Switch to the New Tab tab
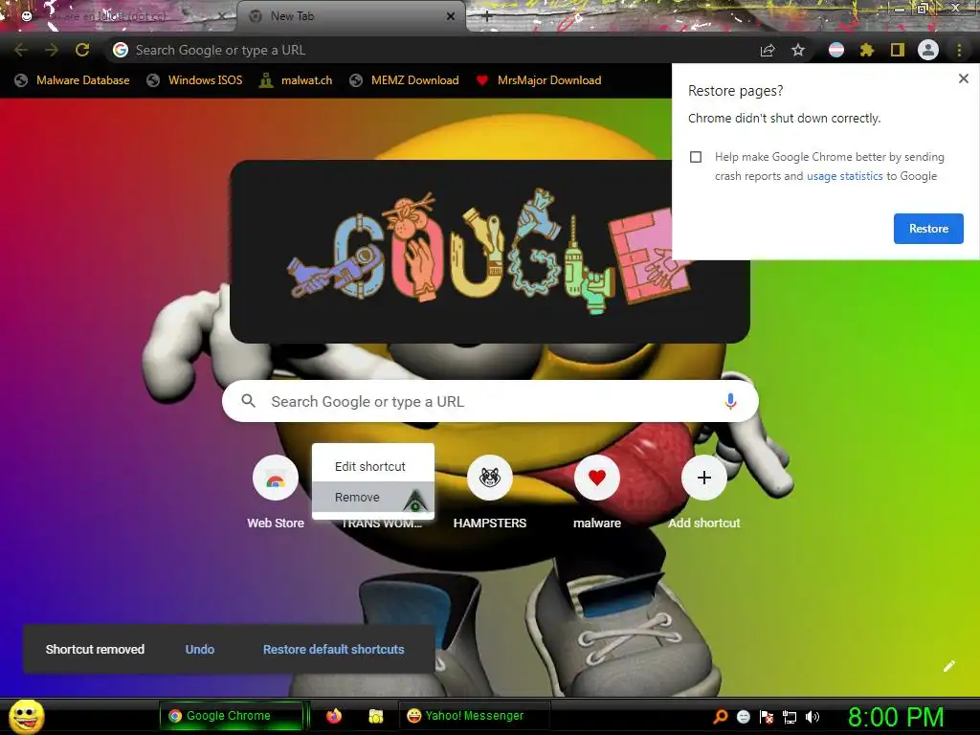 click(351, 16)
